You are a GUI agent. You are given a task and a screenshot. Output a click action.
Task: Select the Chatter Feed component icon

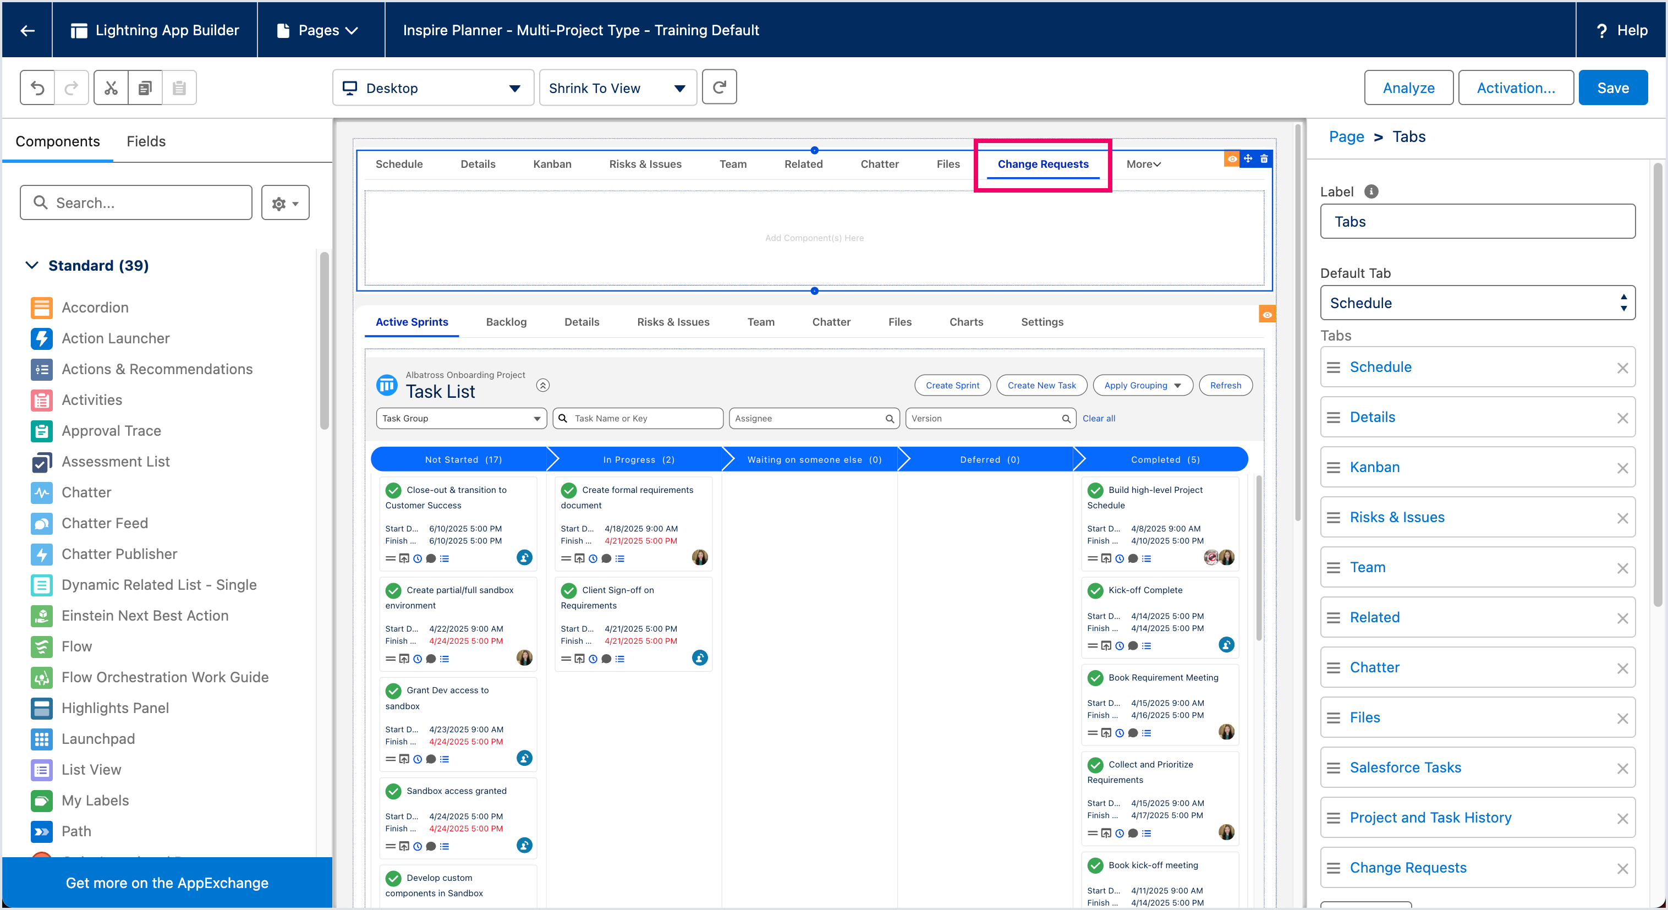41,523
